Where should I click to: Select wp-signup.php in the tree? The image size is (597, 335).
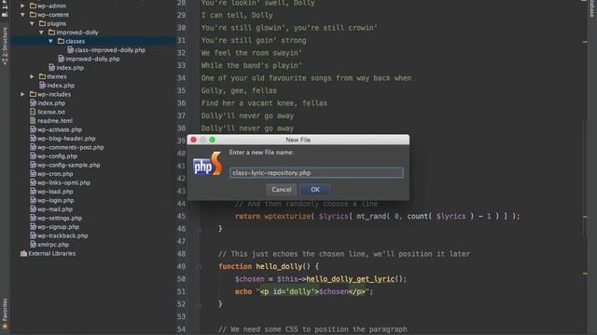pyautogui.click(x=58, y=227)
